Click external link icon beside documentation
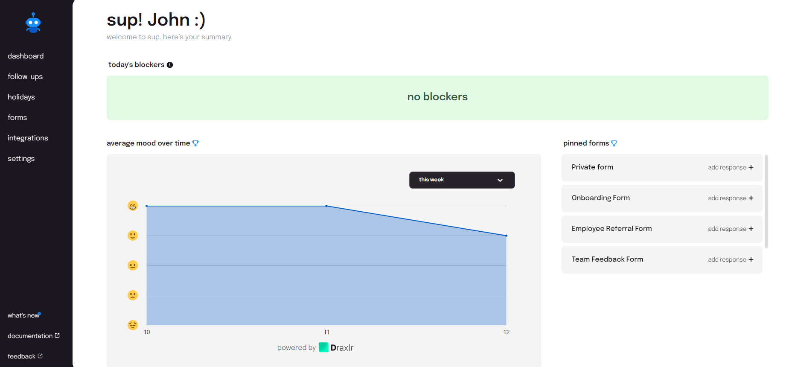 pos(57,335)
